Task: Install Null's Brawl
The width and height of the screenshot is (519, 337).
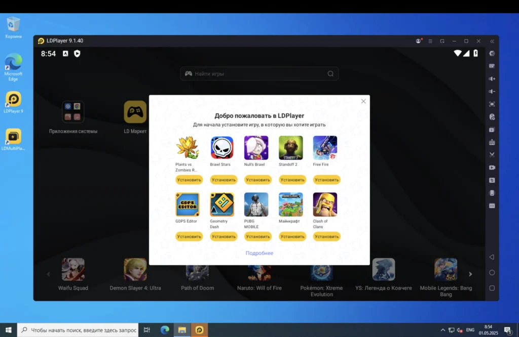Action: pyautogui.click(x=258, y=180)
